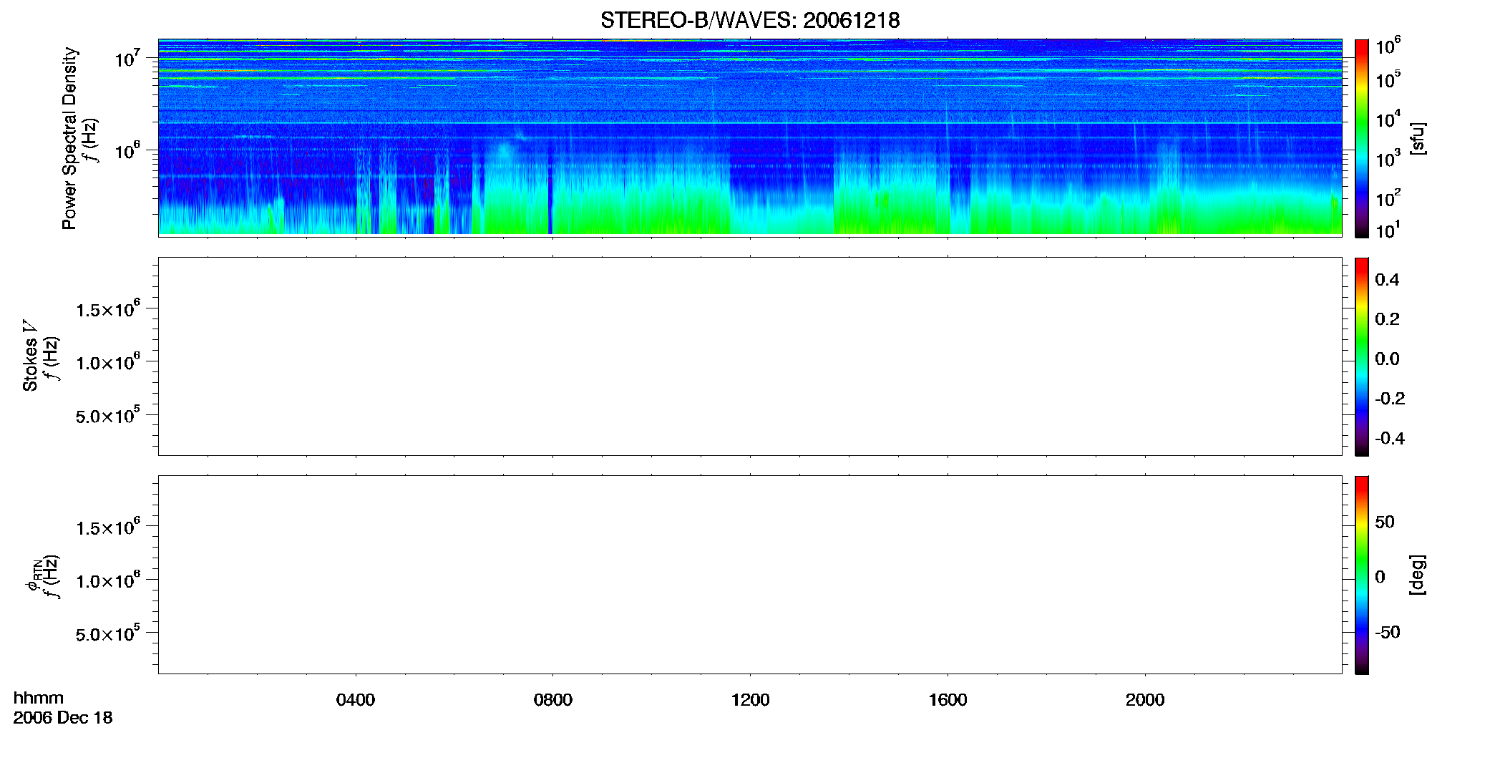The width and height of the screenshot is (1500, 773).
Task: Click the hhmm time format label
Action: point(39,698)
